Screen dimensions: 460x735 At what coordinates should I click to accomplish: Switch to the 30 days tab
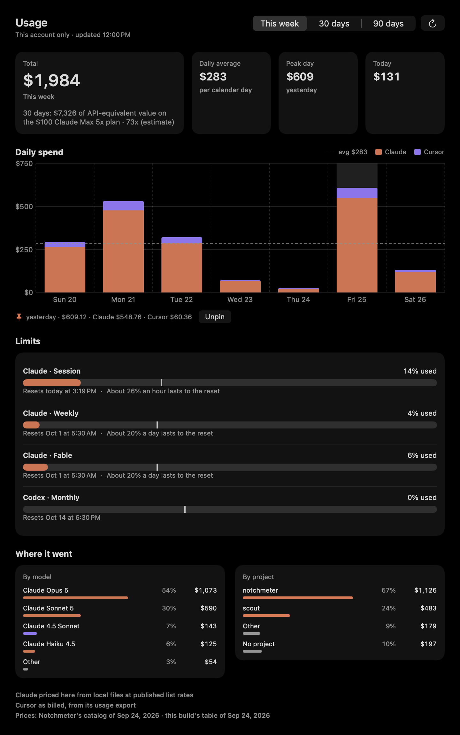(x=334, y=23)
